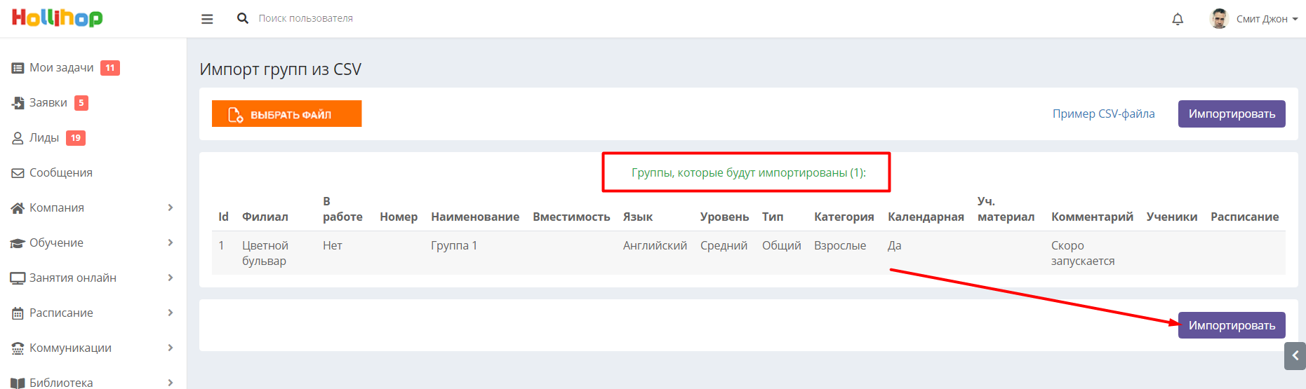Click the Комментарий column header
Image resolution: width=1306 pixels, height=389 pixels.
1092,217
